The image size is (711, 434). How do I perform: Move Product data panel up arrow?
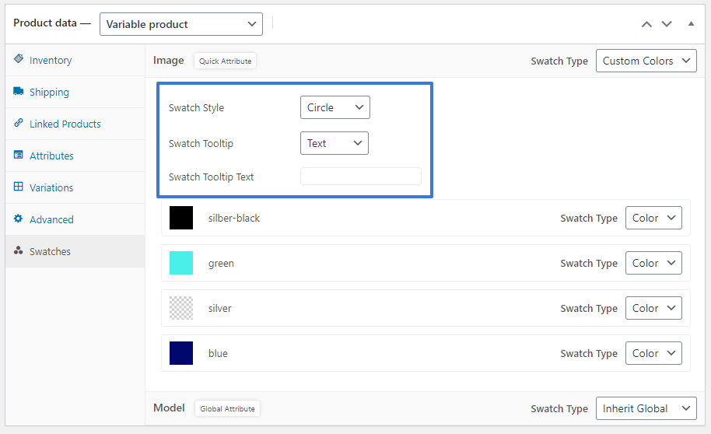pos(646,24)
